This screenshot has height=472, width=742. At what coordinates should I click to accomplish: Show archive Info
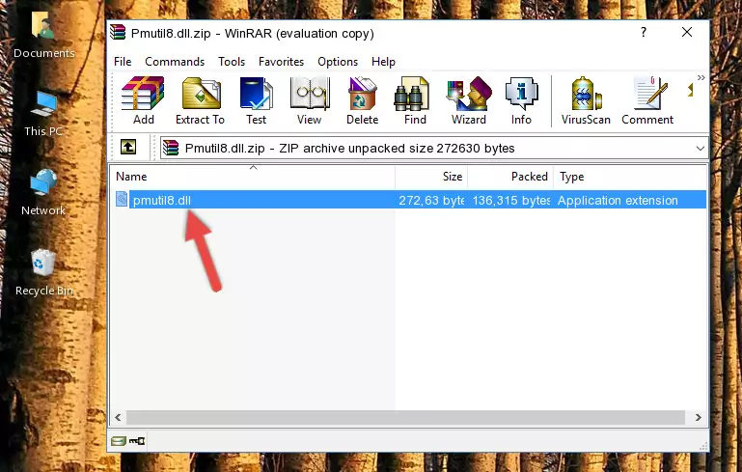coord(521,99)
